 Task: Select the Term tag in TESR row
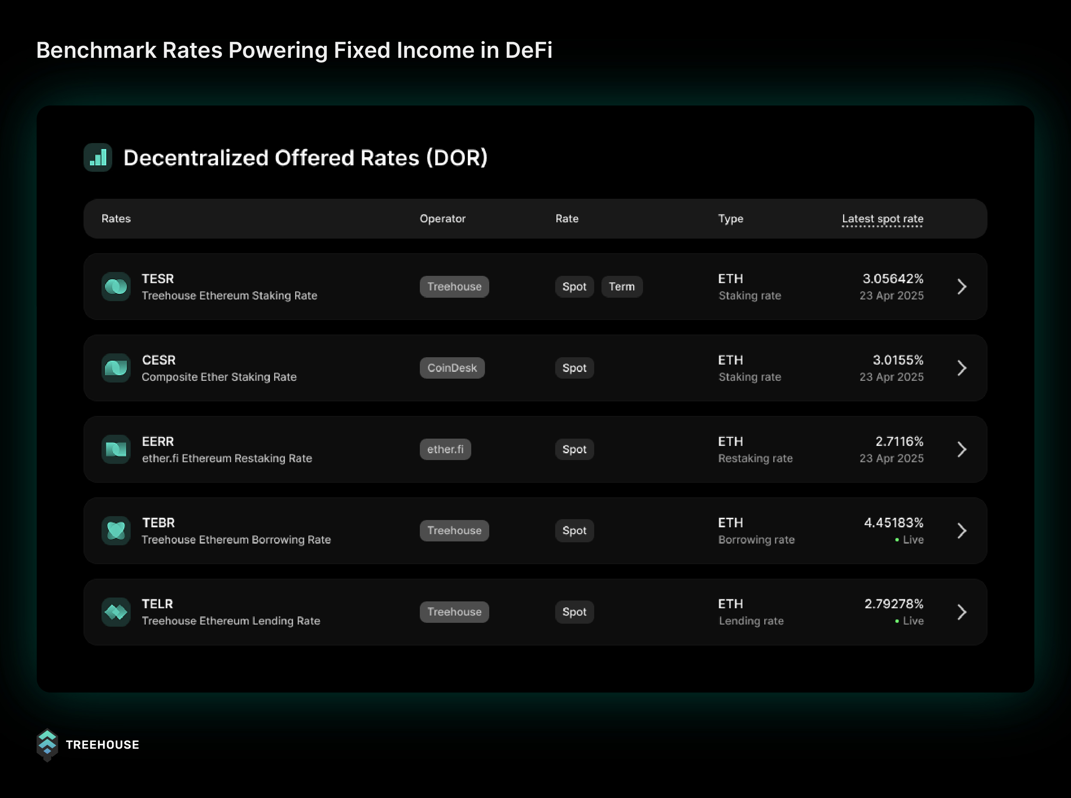(x=621, y=287)
